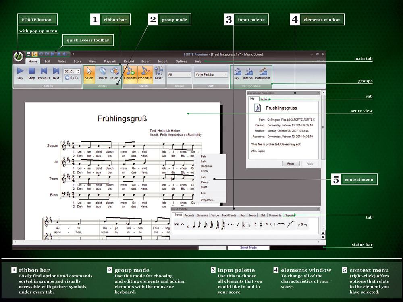Image resolution: width=403 pixels, height=302 pixels.
Task: Open the Parts dropdown showing Volle Partitur
Action: (x=211, y=74)
